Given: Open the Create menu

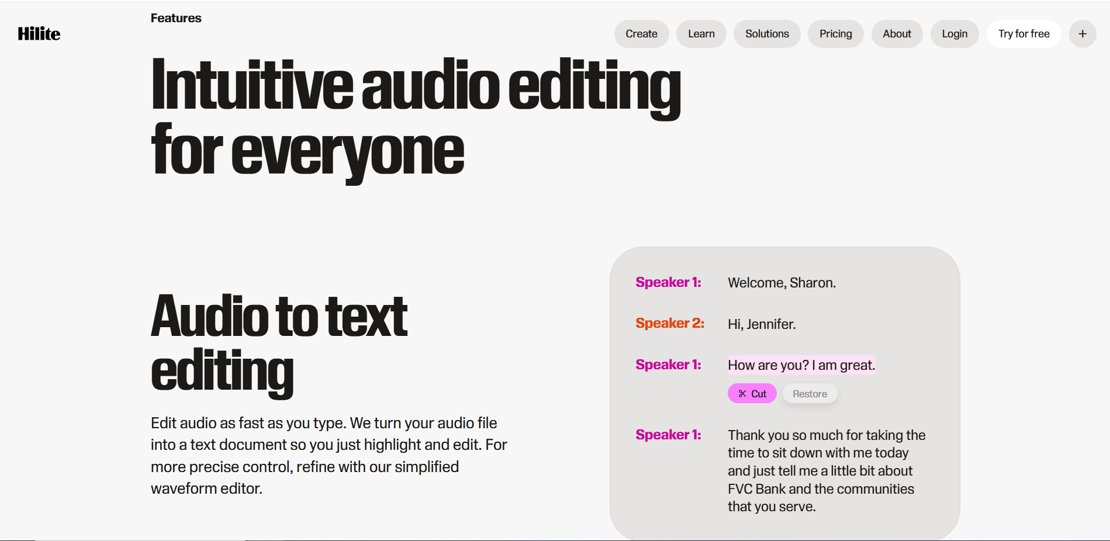Looking at the screenshot, I should pyautogui.click(x=641, y=34).
